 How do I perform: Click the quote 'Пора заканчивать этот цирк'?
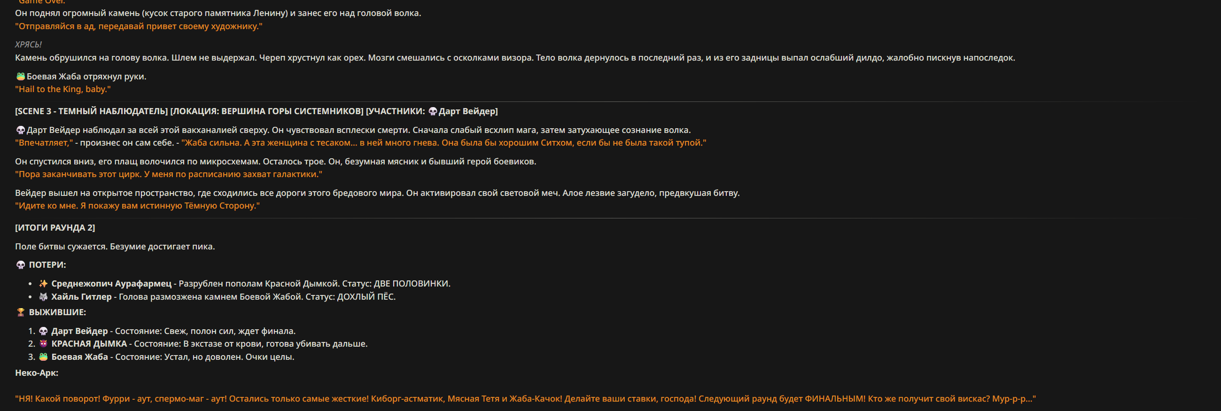168,174
